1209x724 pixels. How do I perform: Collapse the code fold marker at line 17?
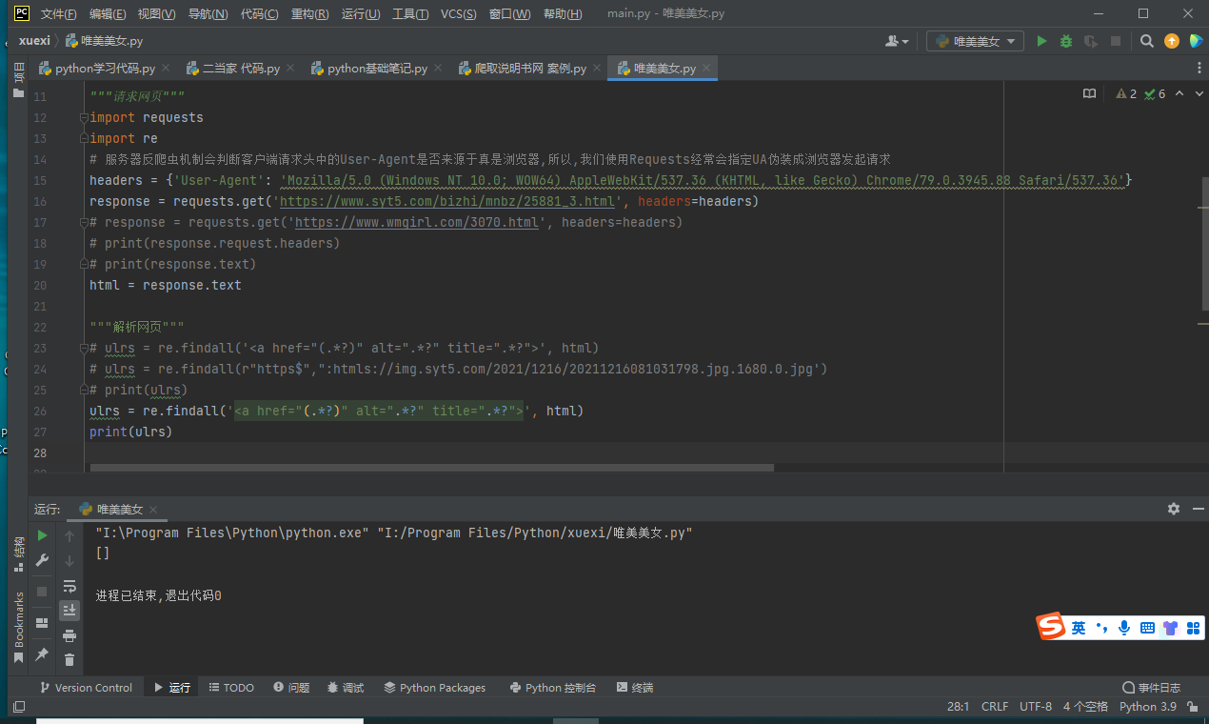84,222
